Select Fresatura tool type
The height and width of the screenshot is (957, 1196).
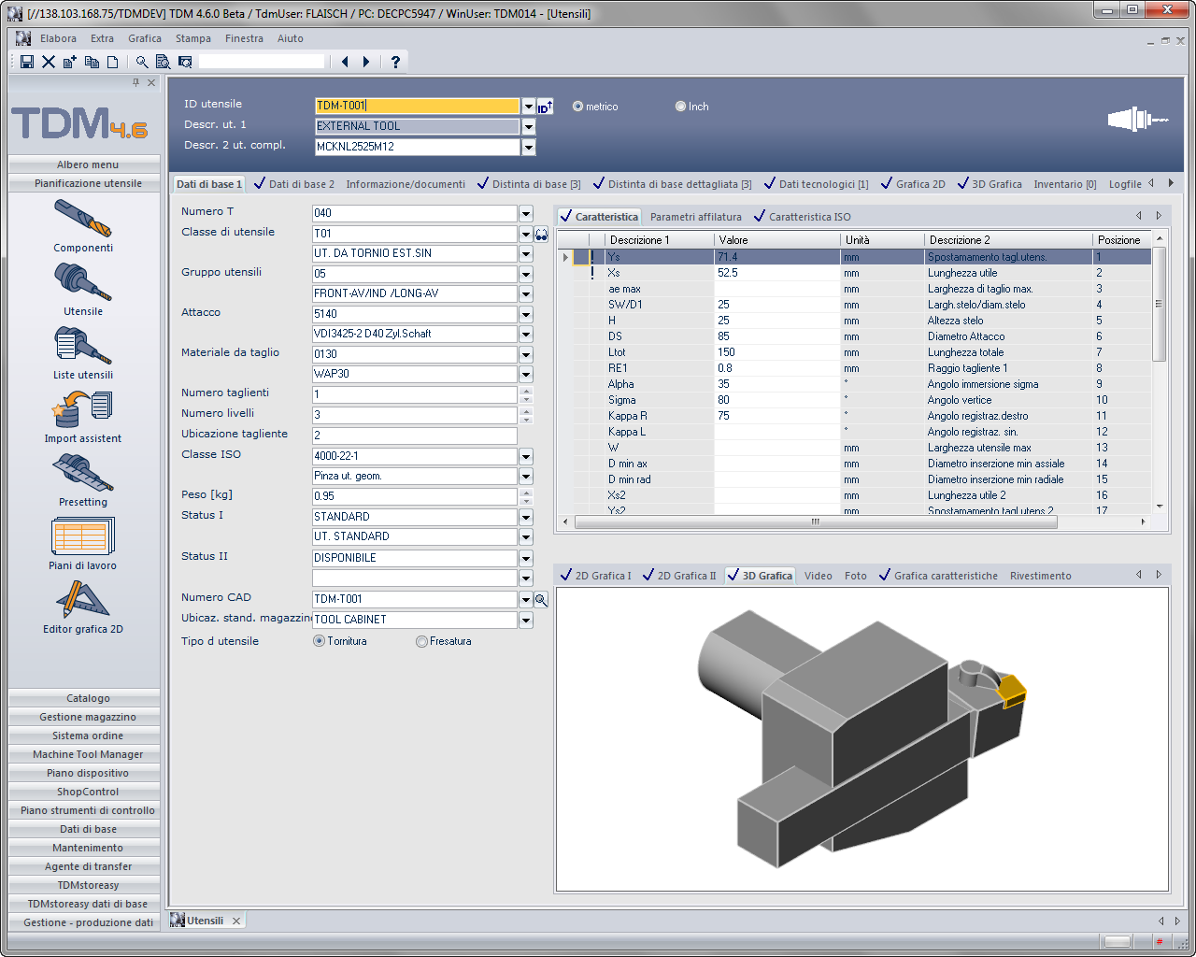421,641
